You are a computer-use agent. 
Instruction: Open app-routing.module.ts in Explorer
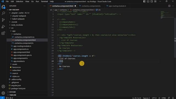[22, 46]
